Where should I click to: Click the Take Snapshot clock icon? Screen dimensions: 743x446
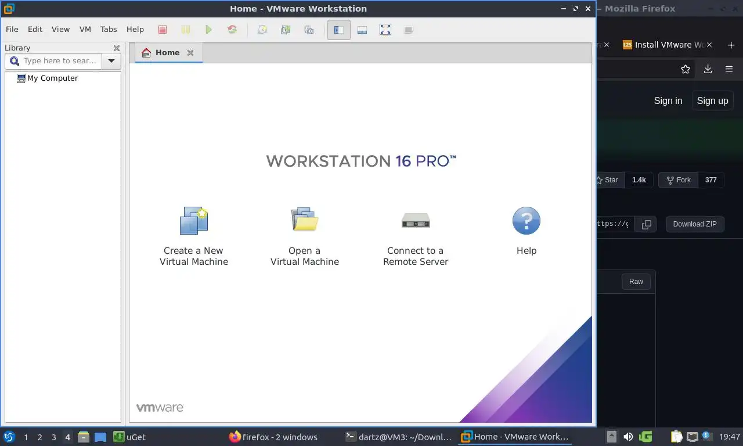pyautogui.click(x=262, y=30)
